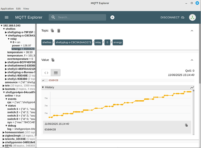Viewport: 201px width, 148px height.
Task: Select the log topic row
Action: point(21,129)
